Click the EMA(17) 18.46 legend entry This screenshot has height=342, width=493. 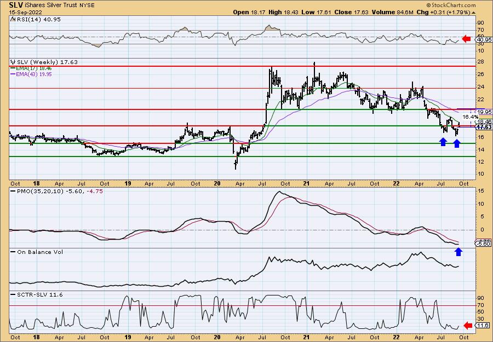(x=33, y=68)
